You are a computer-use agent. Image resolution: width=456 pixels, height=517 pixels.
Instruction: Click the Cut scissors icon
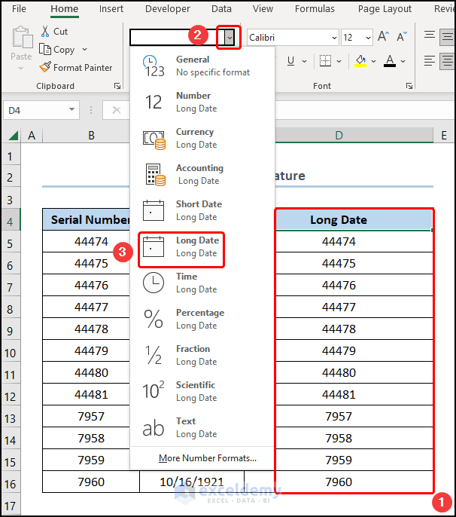point(45,32)
